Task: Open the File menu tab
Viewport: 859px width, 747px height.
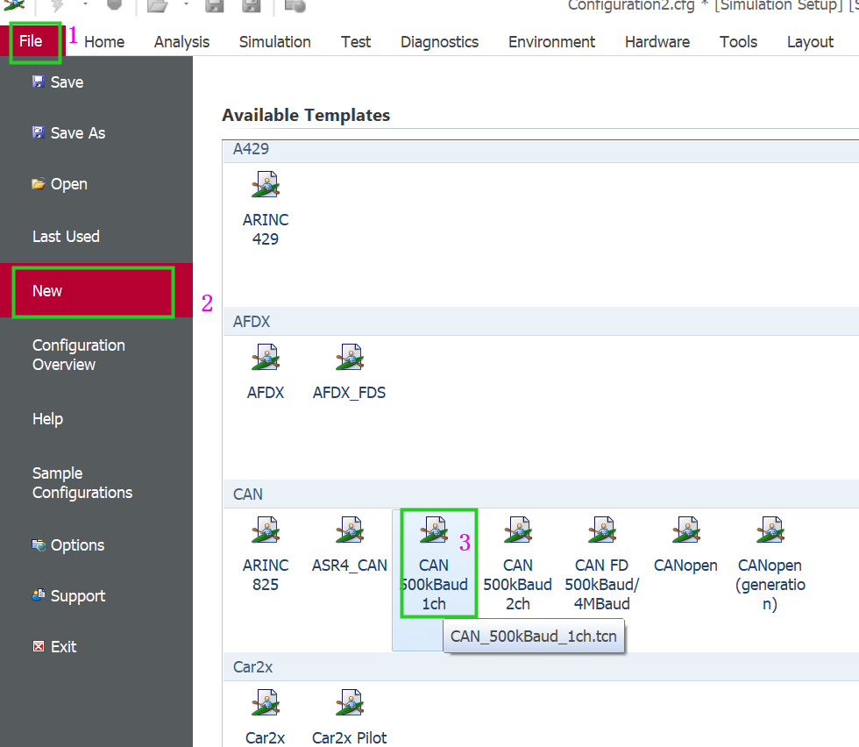Action: [x=31, y=41]
